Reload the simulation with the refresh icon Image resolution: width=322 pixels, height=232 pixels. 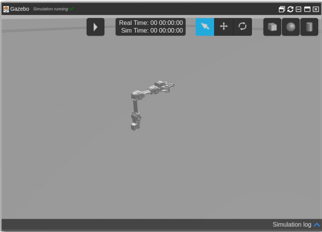tap(290, 9)
